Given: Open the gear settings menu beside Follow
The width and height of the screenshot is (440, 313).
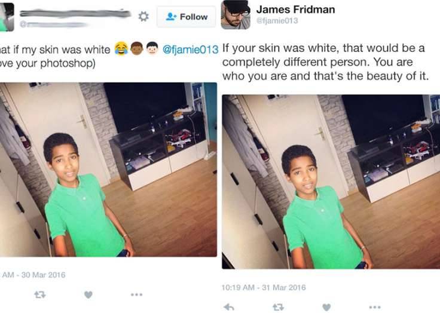Looking at the screenshot, I should click(x=143, y=17).
